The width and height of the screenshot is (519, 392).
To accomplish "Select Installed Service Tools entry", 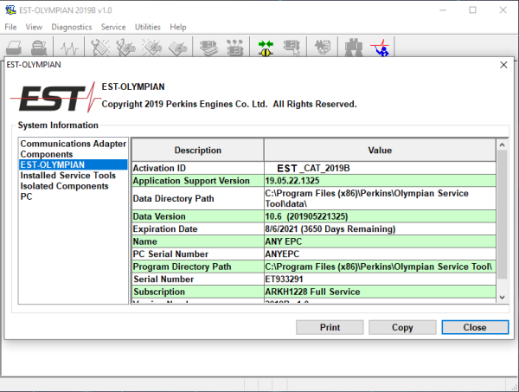I will pyautogui.click(x=74, y=175).
